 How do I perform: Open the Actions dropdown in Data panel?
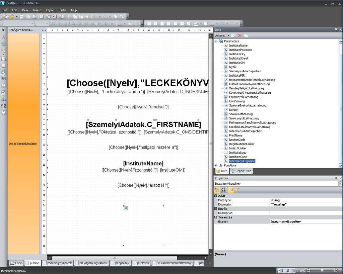(x=222, y=35)
